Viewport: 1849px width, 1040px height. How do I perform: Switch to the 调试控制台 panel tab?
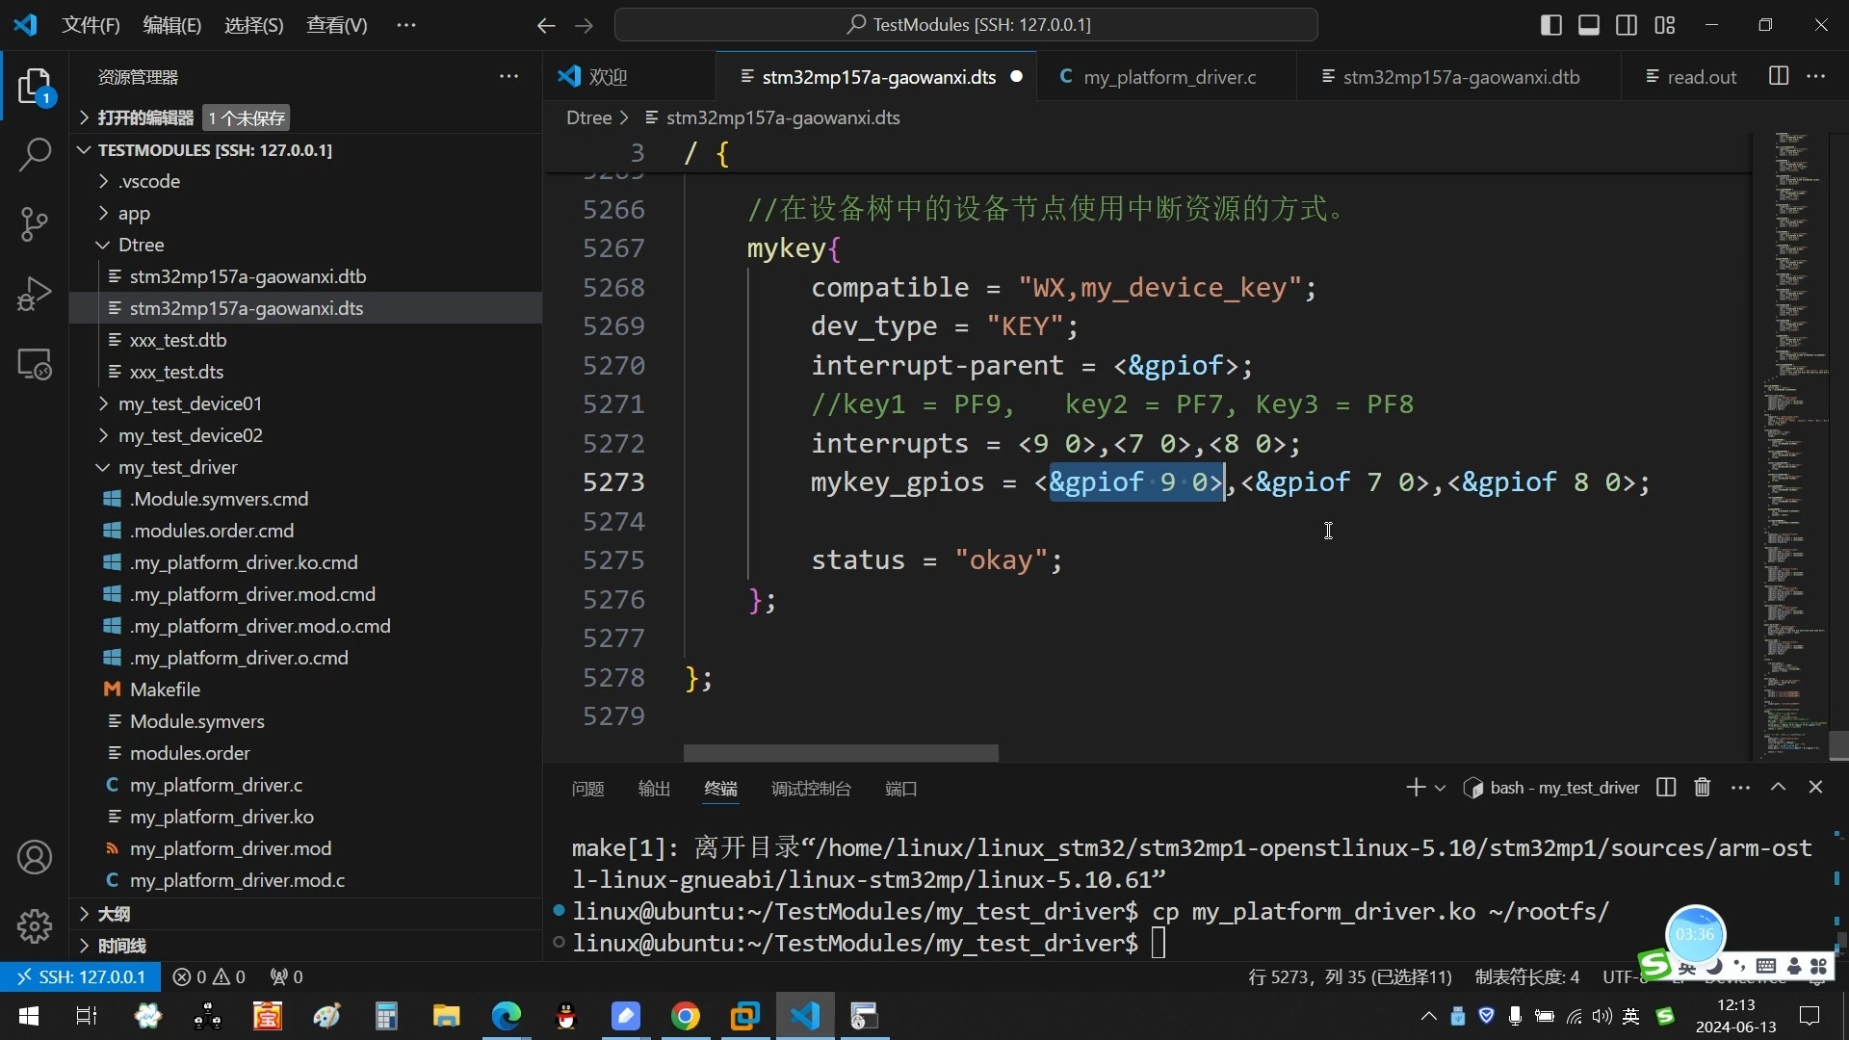pos(811,789)
